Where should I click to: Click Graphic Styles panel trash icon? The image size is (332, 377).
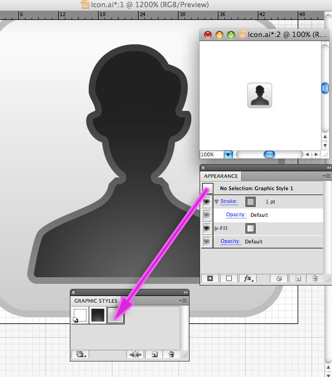point(171,354)
